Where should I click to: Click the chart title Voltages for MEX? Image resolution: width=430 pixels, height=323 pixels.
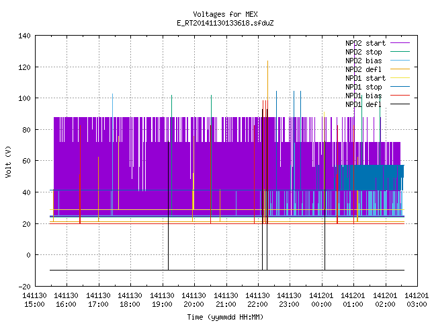[225, 14]
